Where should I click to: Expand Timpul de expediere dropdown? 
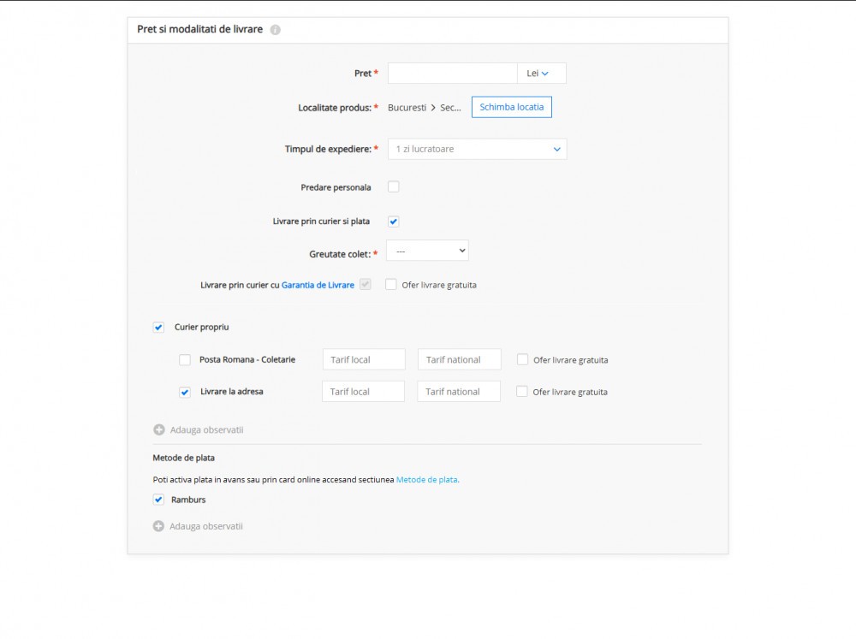[x=477, y=149]
